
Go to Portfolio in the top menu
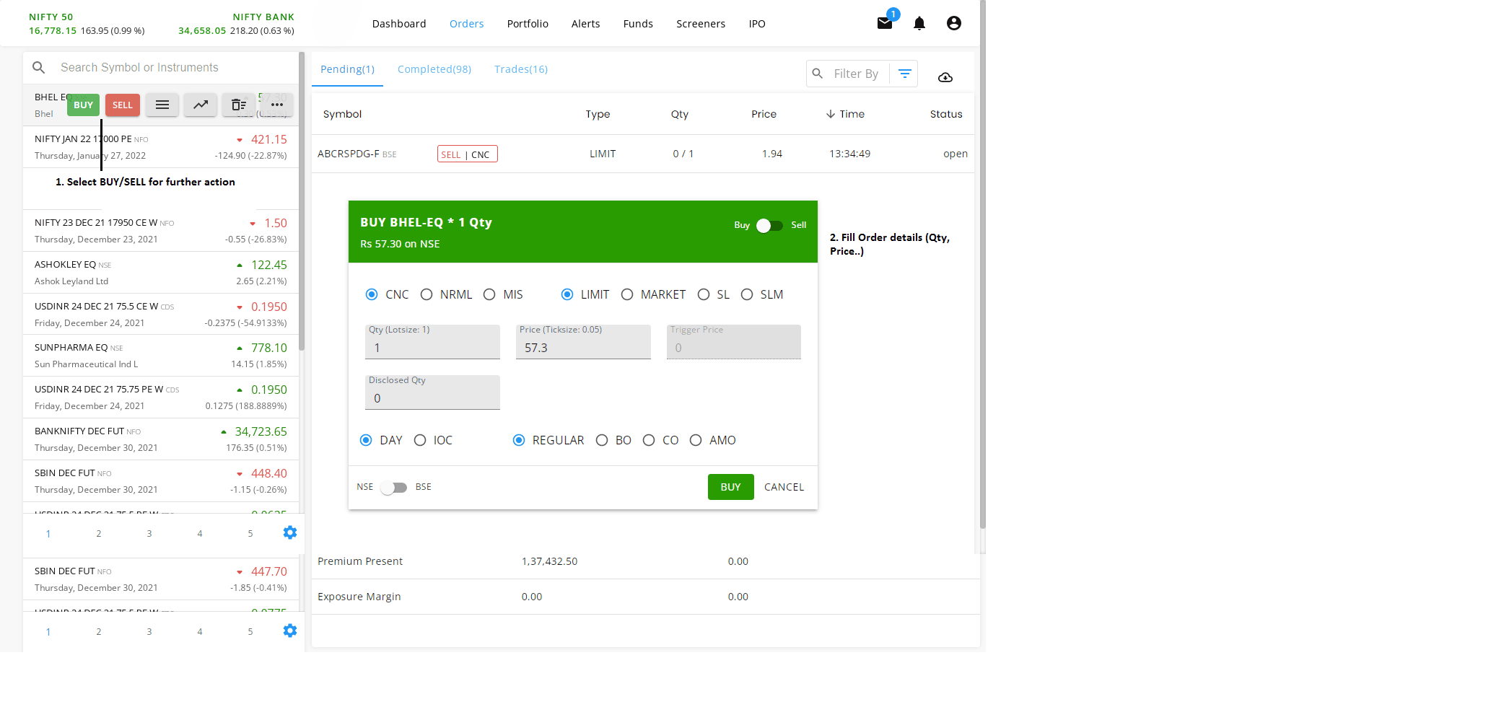(527, 24)
